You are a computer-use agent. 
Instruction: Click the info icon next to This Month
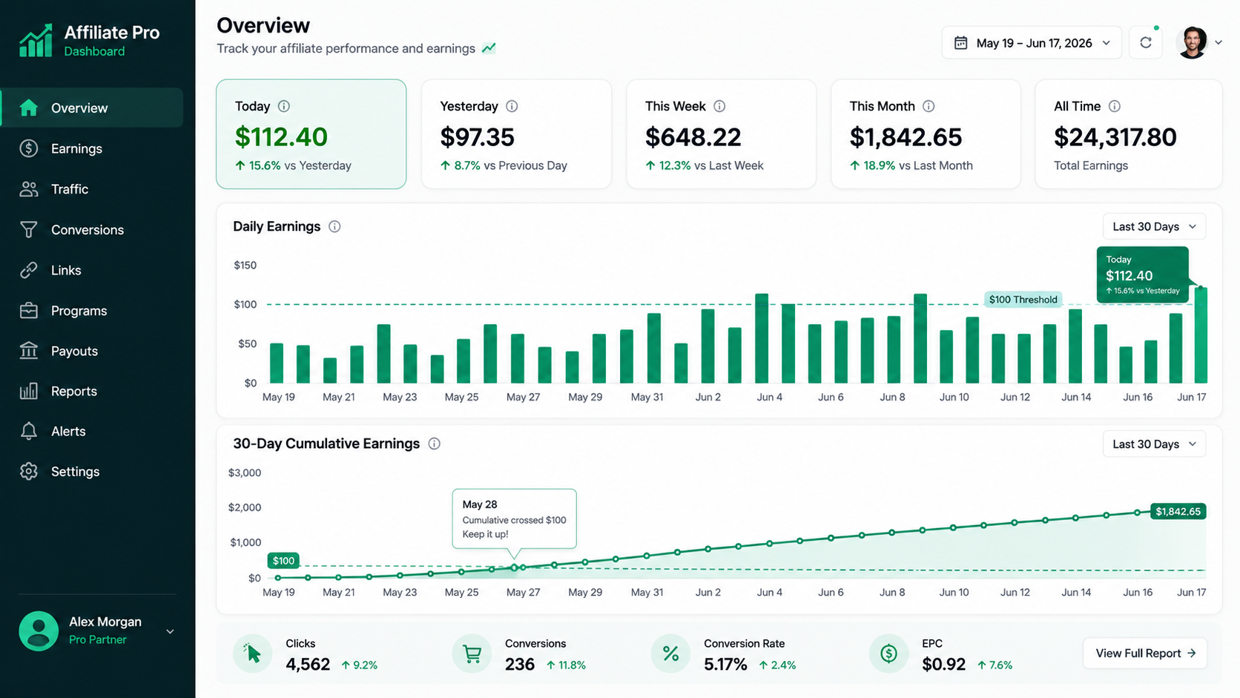929,106
